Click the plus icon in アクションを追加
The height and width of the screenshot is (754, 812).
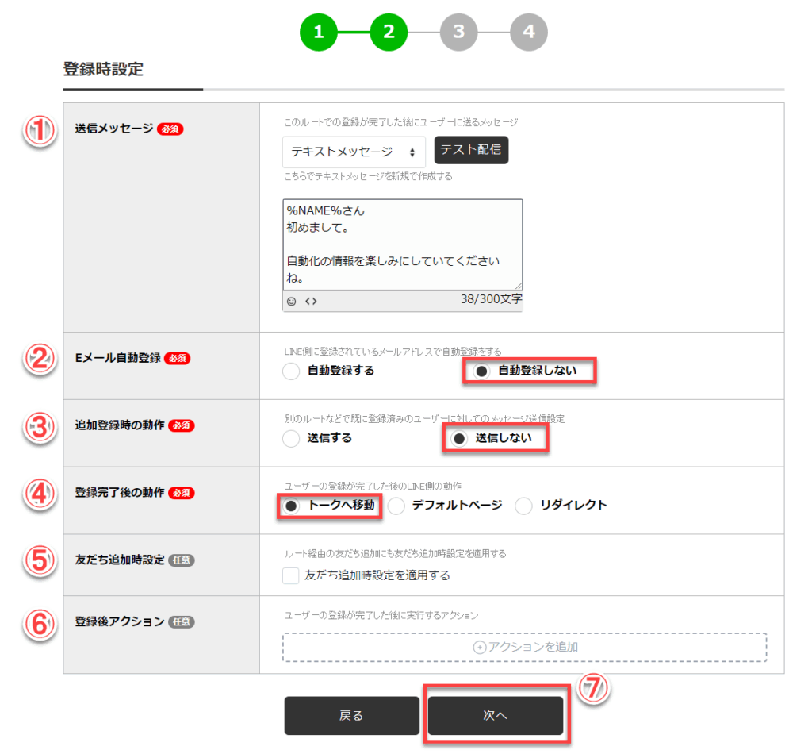479,647
